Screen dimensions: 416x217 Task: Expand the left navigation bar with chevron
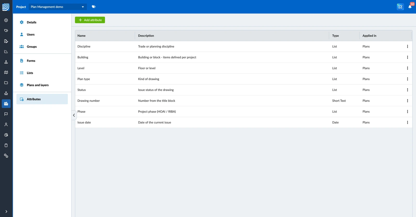click(x=6, y=212)
